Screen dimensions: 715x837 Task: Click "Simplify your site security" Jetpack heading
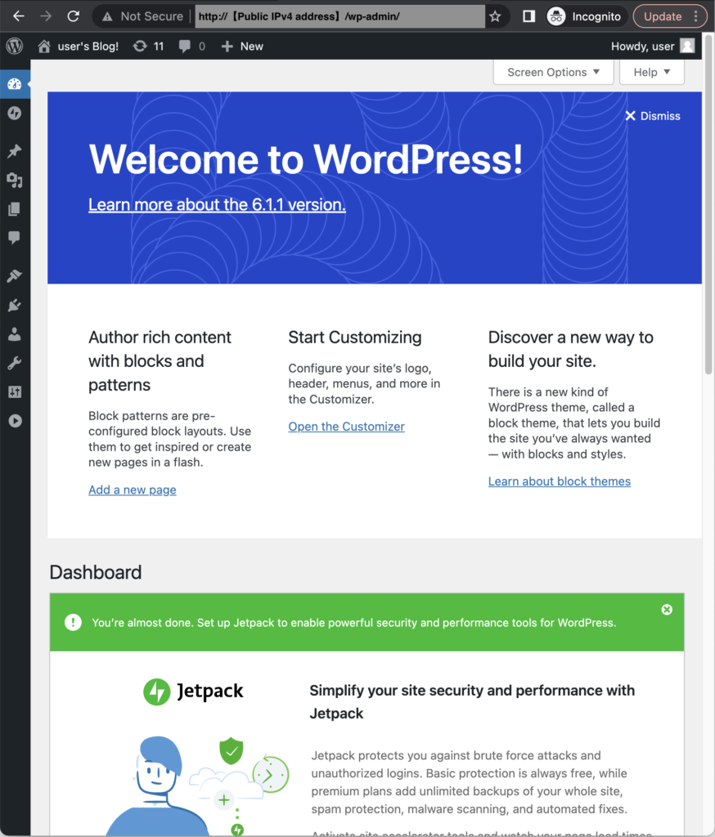[x=472, y=701]
